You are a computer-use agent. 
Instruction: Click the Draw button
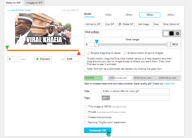pyautogui.click(x=156, y=24)
